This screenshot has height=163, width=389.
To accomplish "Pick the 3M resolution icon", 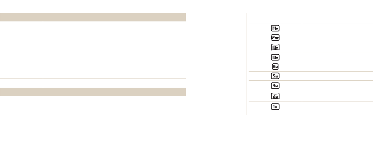I will tap(275, 86).
